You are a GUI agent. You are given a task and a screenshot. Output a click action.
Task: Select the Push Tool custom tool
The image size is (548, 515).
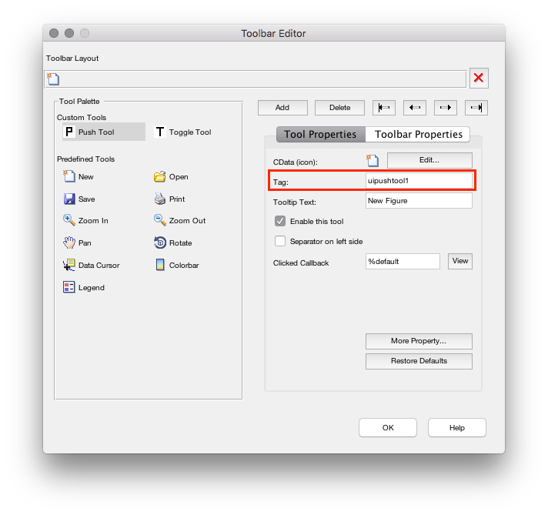[x=103, y=132]
